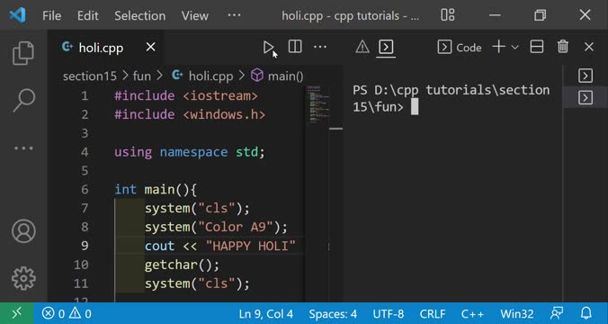Open the File menu

tap(51, 15)
